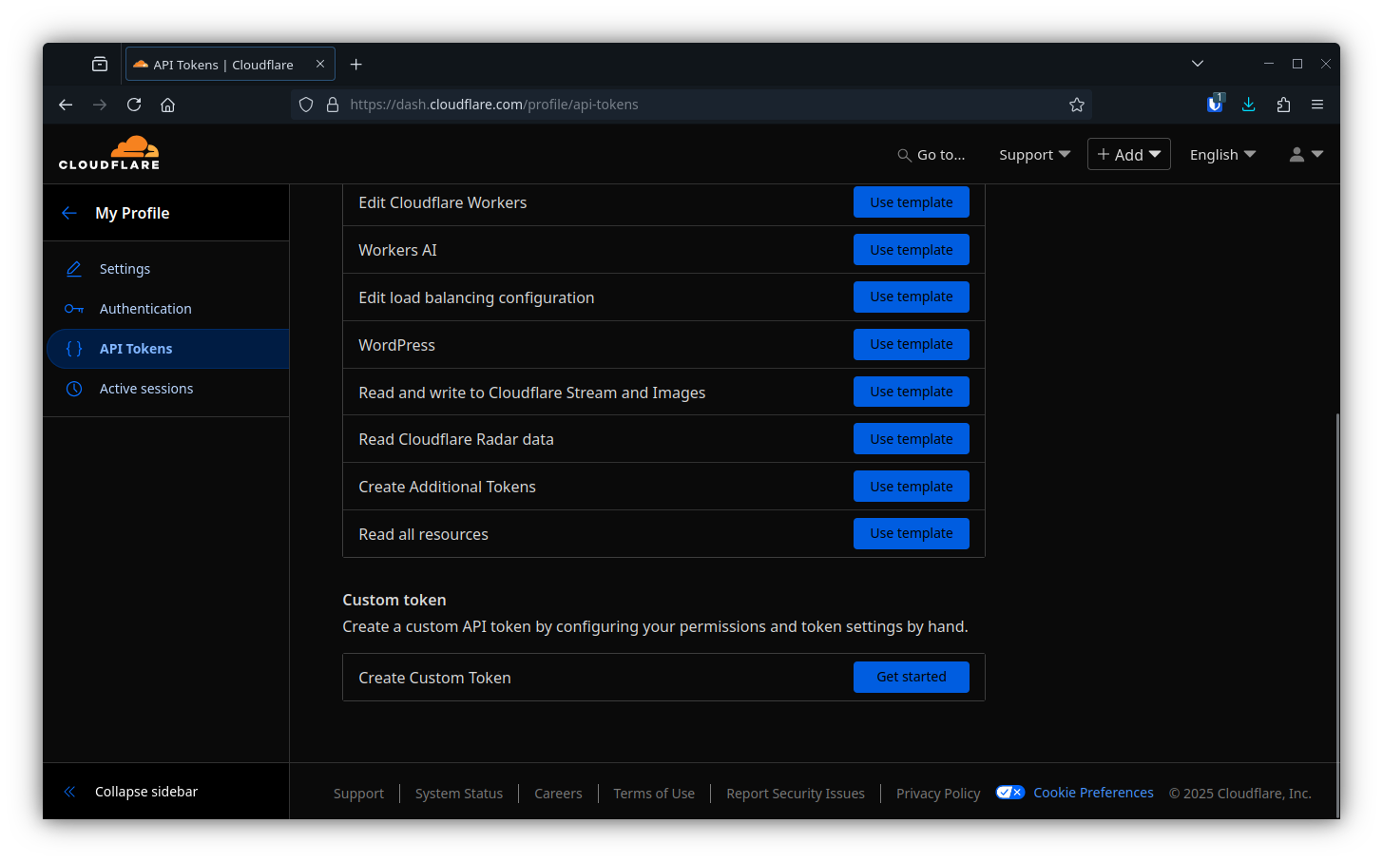Open the Bitwarden extension icon

[x=1215, y=105]
